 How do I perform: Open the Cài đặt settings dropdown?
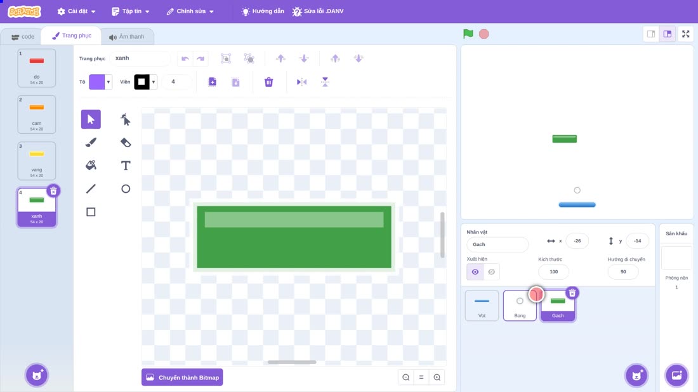(77, 11)
